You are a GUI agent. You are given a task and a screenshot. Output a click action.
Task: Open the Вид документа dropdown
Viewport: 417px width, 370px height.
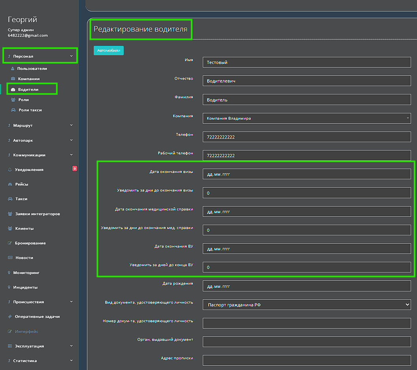(306, 304)
